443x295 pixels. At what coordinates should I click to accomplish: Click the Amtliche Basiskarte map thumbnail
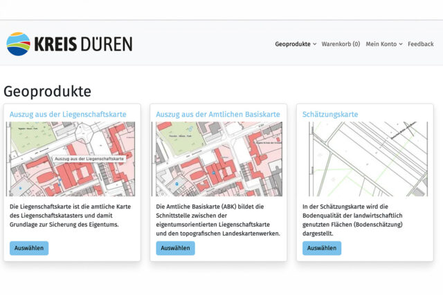[217, 159]
